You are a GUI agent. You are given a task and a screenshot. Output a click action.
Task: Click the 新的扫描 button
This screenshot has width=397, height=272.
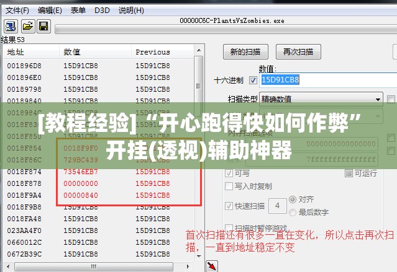point(245,52)
